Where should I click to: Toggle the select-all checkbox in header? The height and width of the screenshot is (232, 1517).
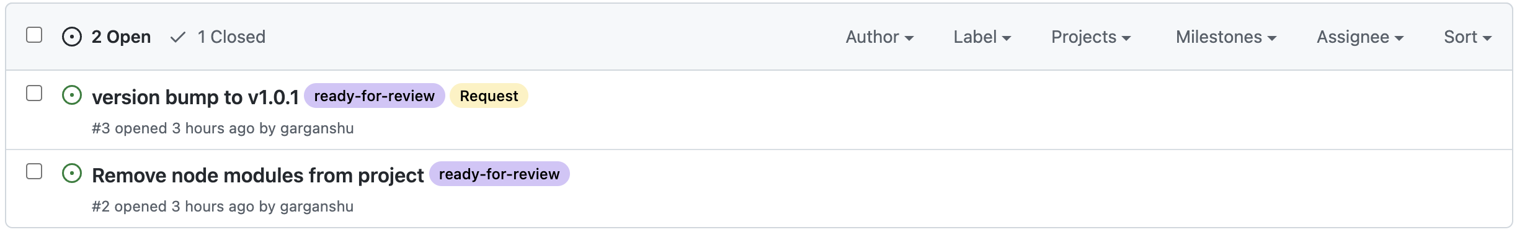click(34, 35)
